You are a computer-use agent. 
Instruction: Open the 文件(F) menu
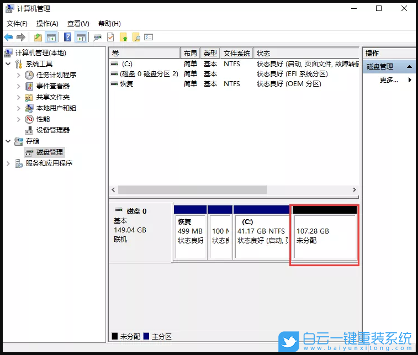17,24
